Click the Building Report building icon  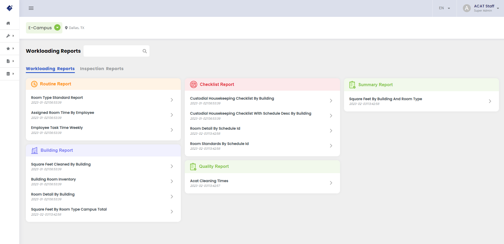(35, 150)
